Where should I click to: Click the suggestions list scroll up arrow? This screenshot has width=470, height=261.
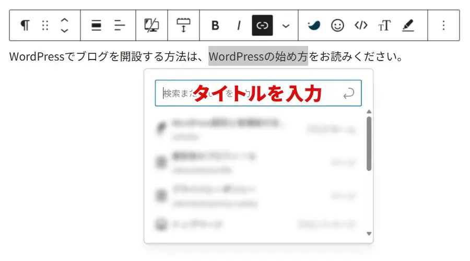coord(369,112)
